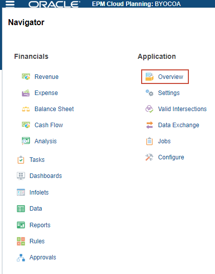Image resolution: width=215 pixels, height=274 pixels.
Task: Open Application Settings link
Action: click(x=169, y=93)
